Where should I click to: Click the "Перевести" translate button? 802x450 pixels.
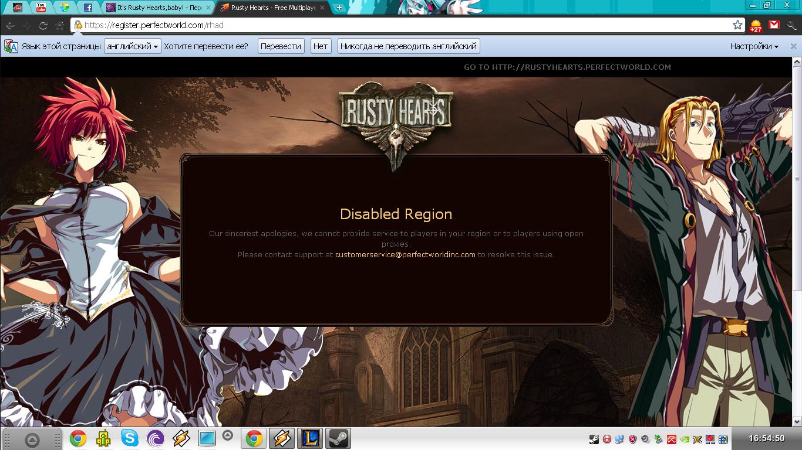281,46
